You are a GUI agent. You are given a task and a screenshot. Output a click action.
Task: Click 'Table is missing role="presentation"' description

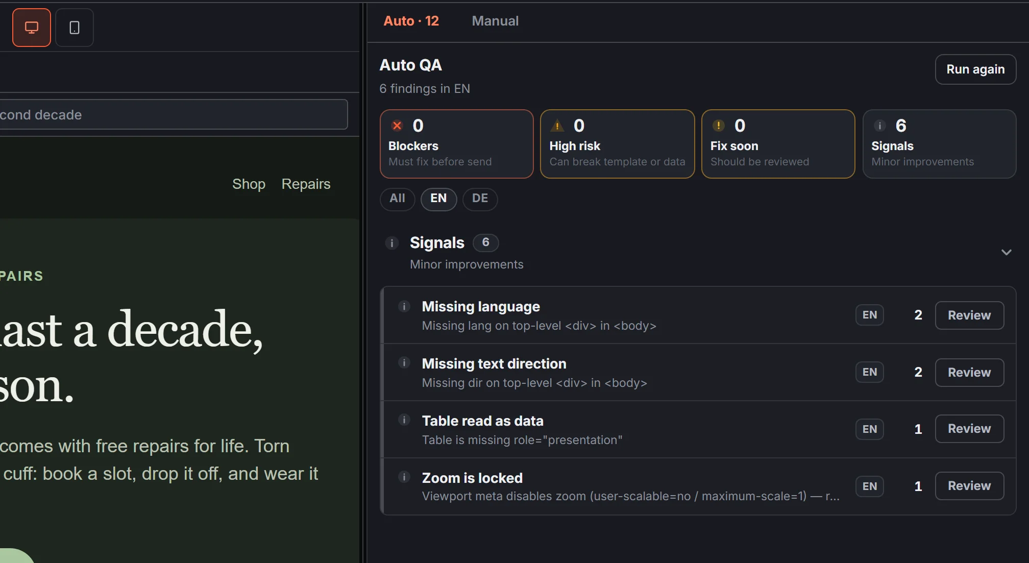[x=522, y=440]
